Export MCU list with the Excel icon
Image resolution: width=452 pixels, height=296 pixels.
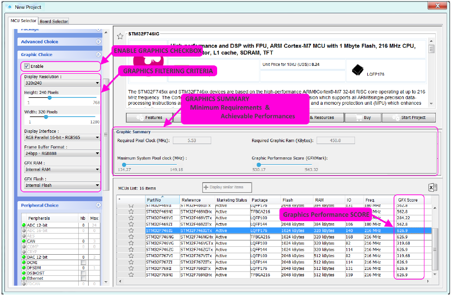433,188
